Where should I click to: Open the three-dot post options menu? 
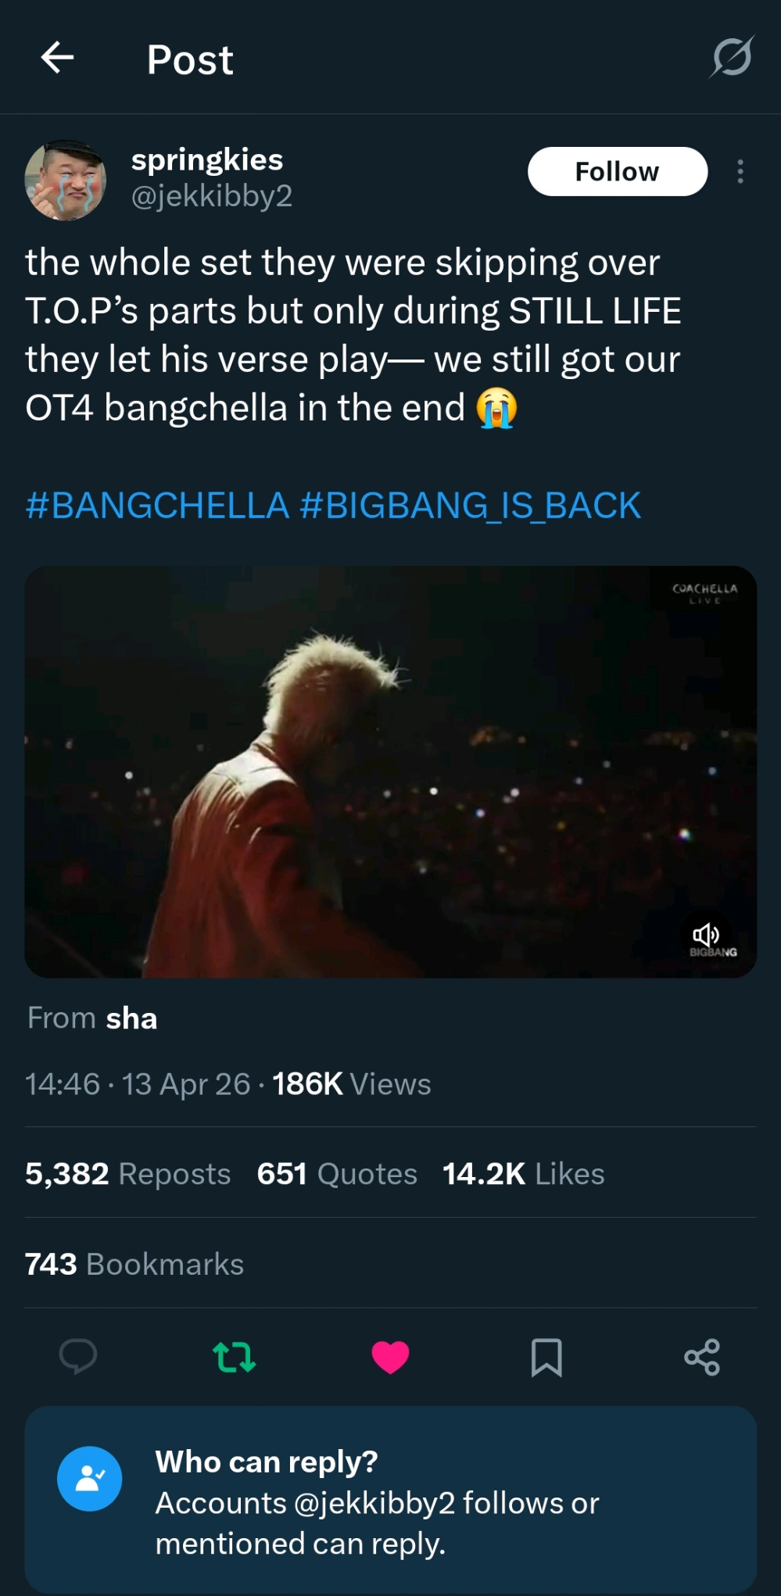click(740, 172)
